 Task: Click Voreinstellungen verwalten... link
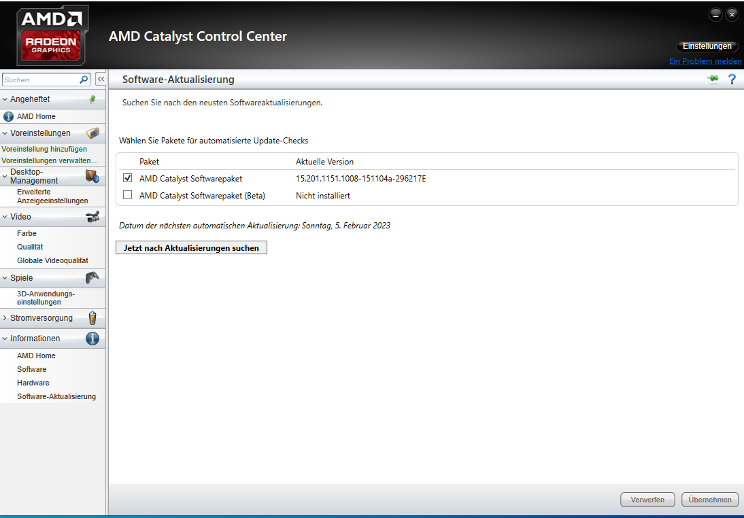(49, 160)
